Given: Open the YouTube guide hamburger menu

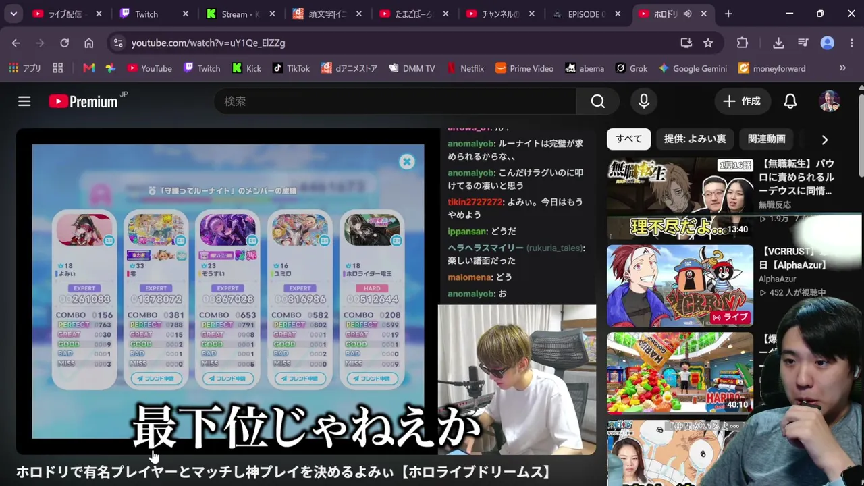Looking at the screenshot, I should (24, 101).
